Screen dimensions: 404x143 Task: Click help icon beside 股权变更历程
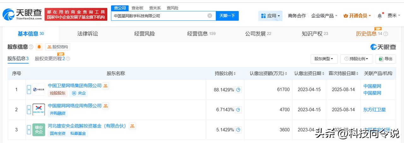point(68,59)
